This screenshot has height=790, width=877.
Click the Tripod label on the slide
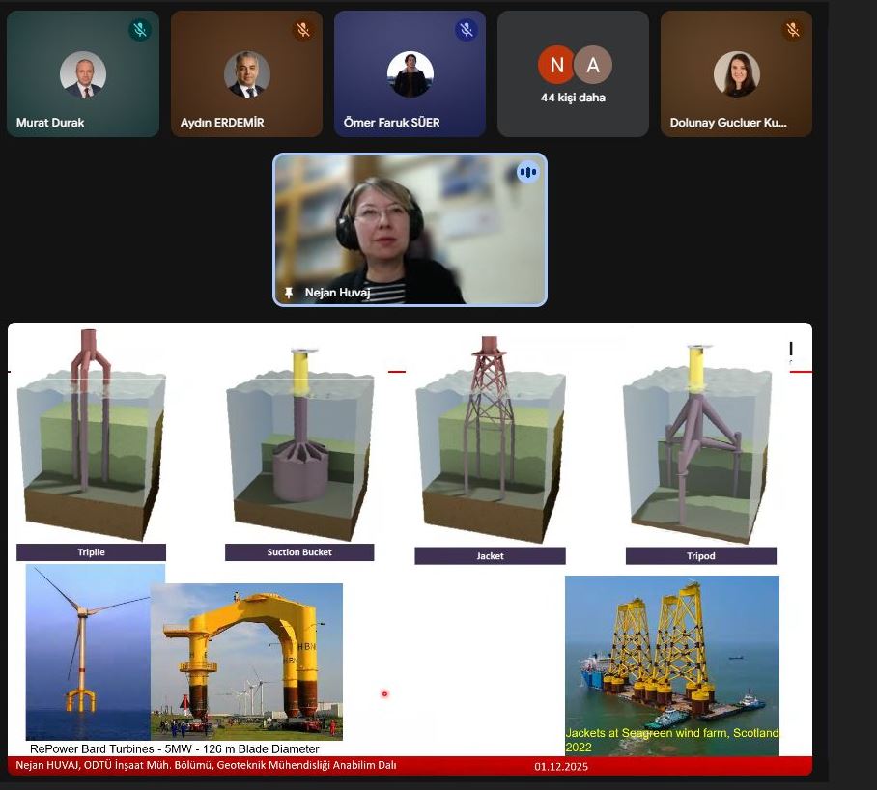tap(700, 556)
